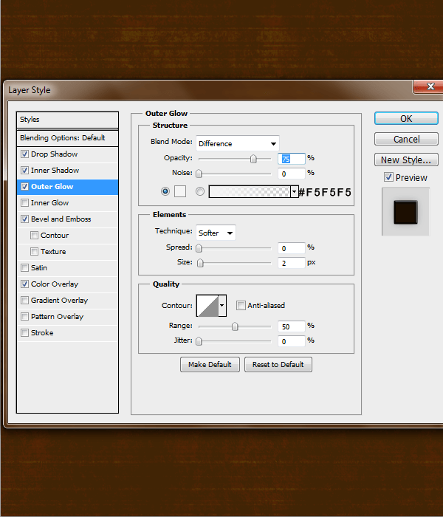Select the Inner Shadow style entry
Screen dimensions: 443x517
tap(55, 170)
